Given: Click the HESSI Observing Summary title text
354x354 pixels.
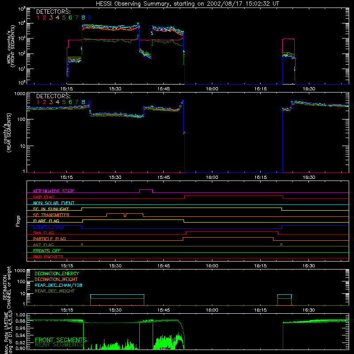Looking at the screenshot, I should 188,4.
